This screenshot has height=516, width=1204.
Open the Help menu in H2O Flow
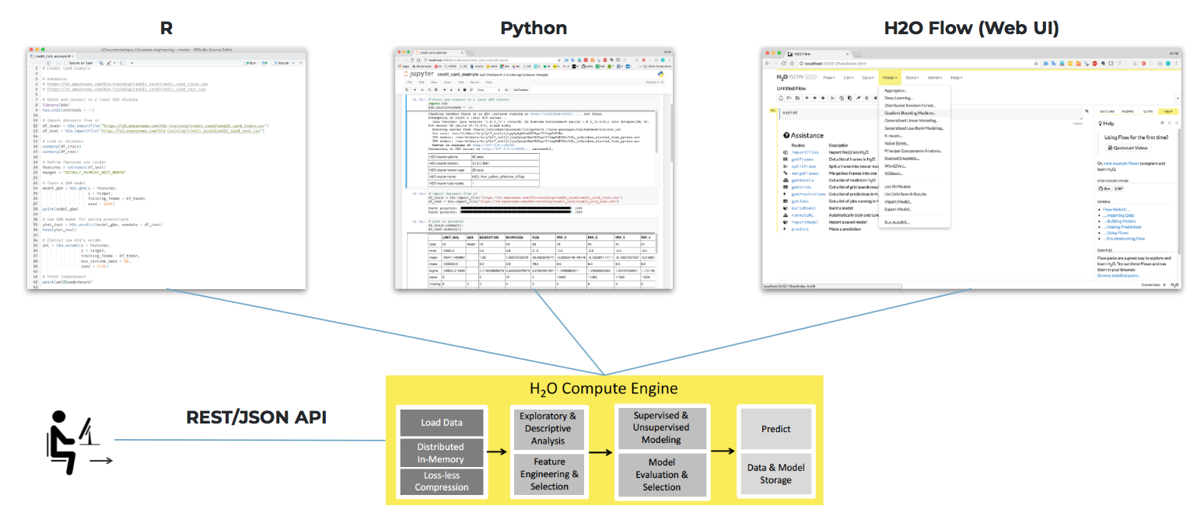point(957,78)
